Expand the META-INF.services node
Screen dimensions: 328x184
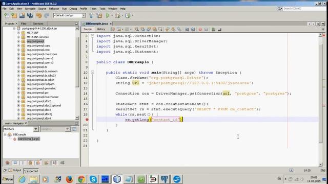coord(18,37)
